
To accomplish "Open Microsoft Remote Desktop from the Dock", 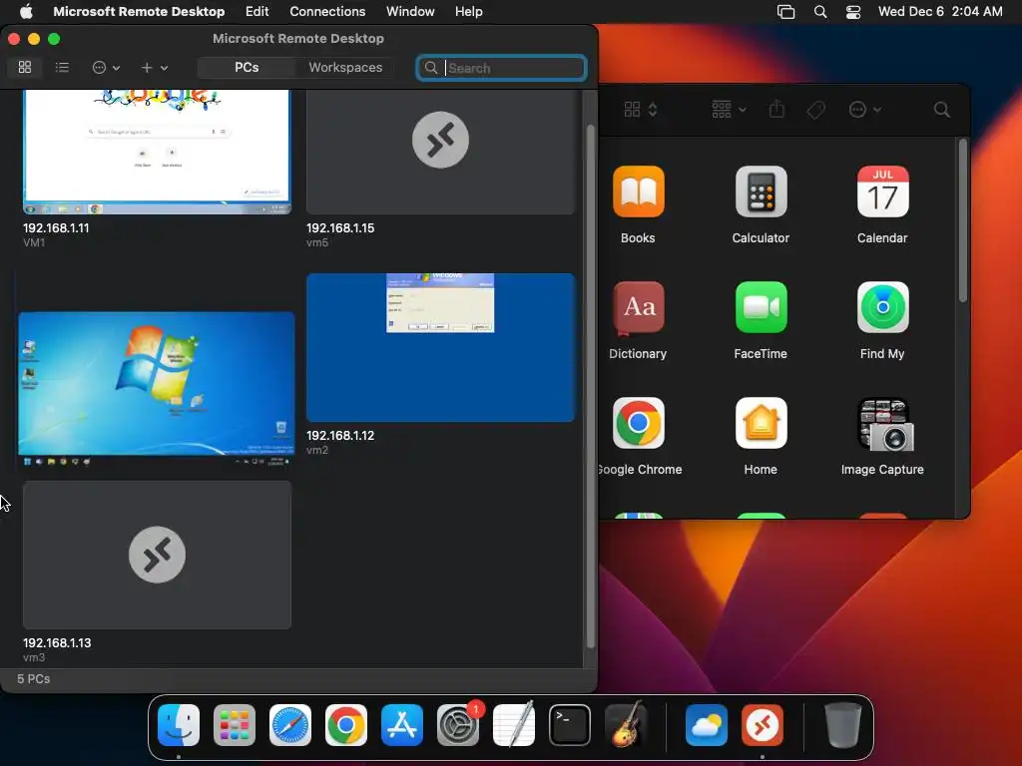I will (x=762, y=725).
